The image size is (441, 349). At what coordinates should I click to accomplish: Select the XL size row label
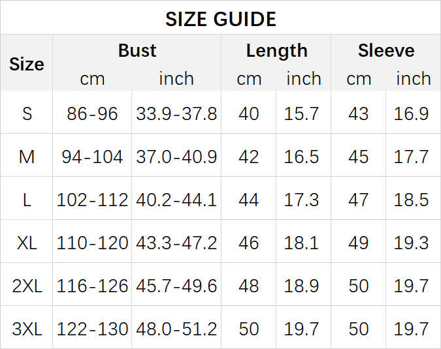[x=27, y=243]
